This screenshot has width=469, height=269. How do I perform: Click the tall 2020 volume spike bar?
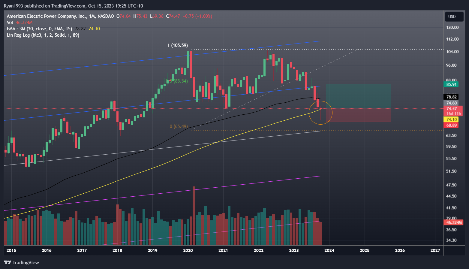click(x=194, y=216)
